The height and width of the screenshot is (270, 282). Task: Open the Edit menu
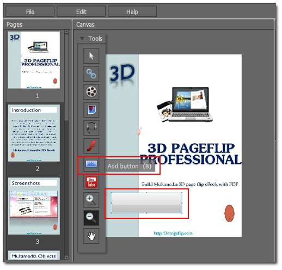pyautogui.click(x=81, y=12)
